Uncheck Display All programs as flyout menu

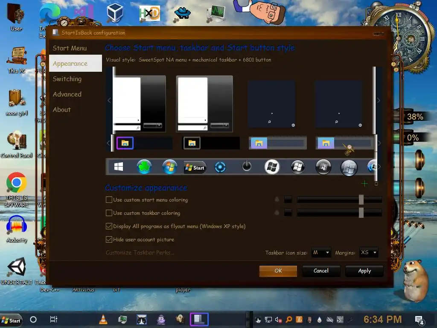109,226
